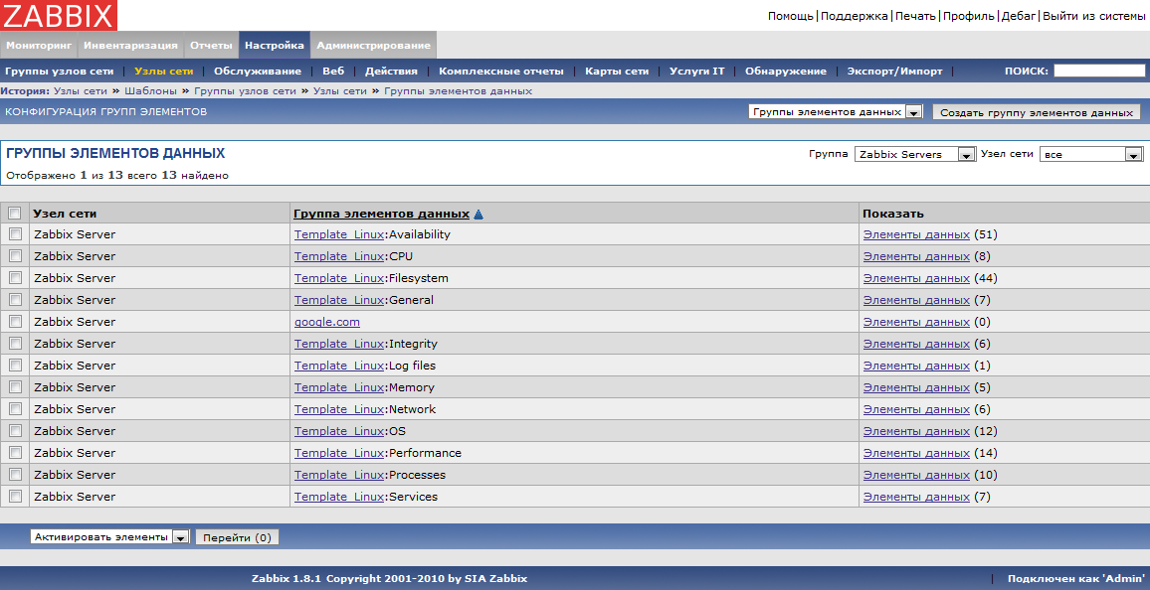
Task: Click Zabbix Server text in Performance row
Action: coord(75,452)
